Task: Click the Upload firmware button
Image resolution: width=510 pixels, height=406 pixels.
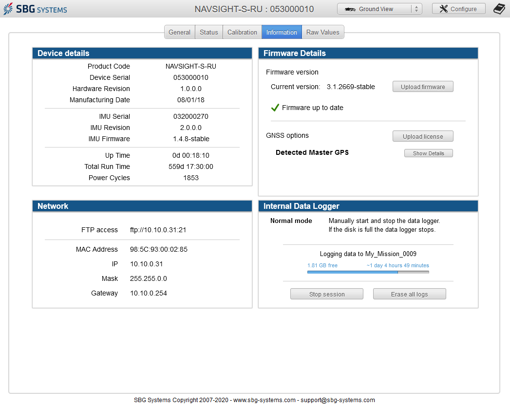Action: click(x=423, y=87)
